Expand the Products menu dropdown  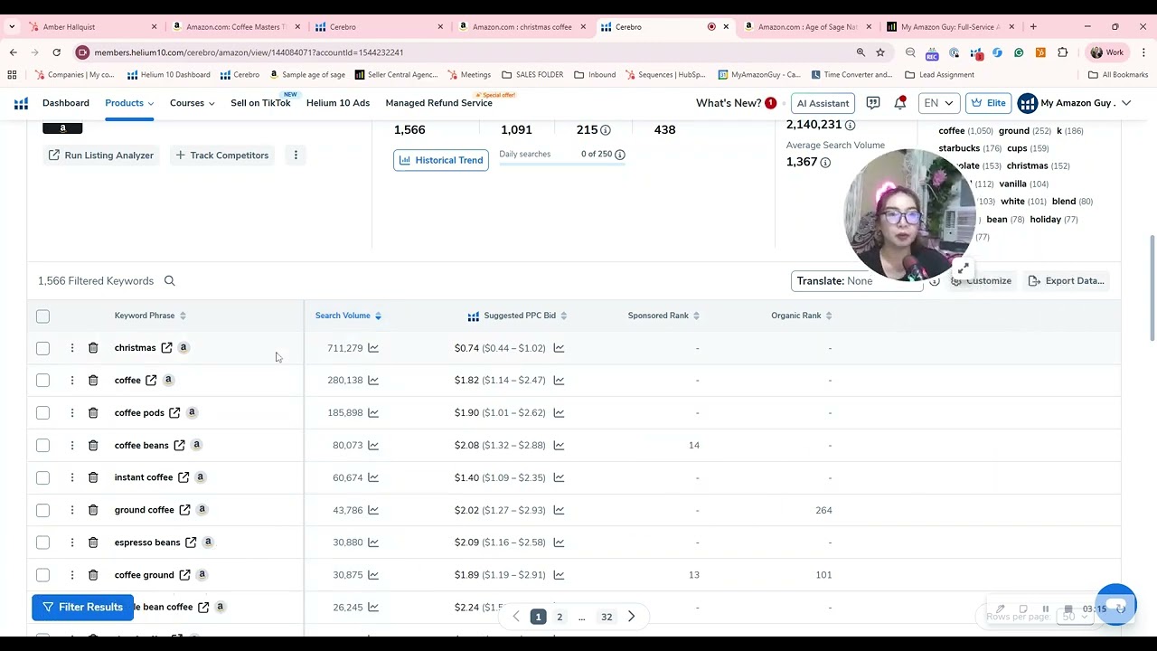pyautogui.click(x=129, y=103)
